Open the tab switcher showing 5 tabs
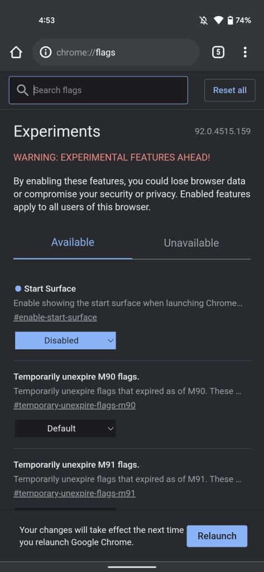This screenshot has width=264, height=572. click(218, 52)
